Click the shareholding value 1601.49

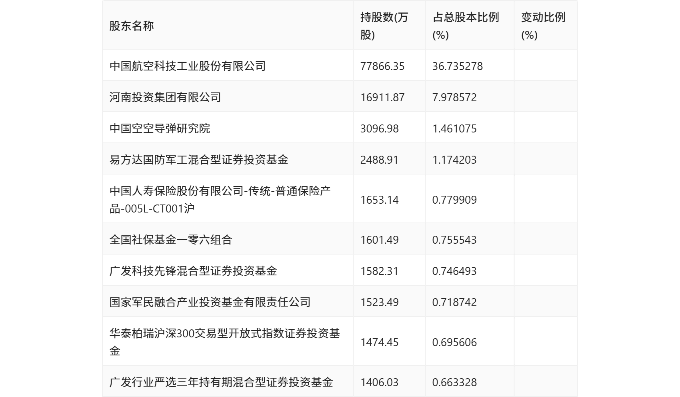click(380, 240)
